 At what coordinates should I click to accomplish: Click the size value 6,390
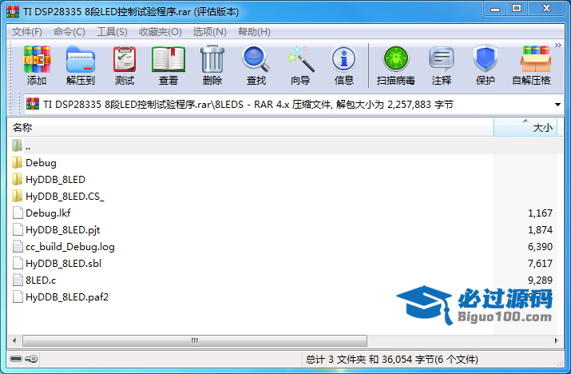pyautogui.click(x=540, y=246)
